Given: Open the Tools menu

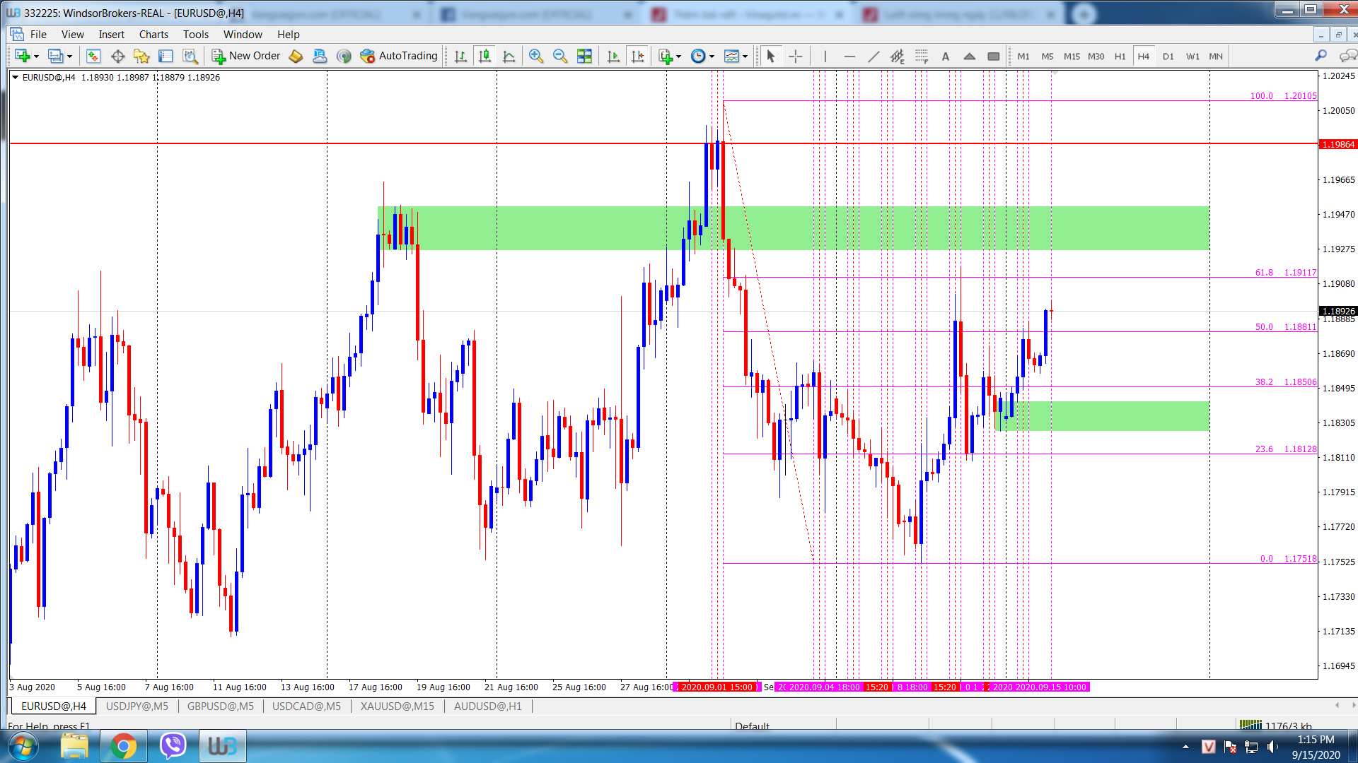Looking at the screenshot, I should click(x=195, y=34).
